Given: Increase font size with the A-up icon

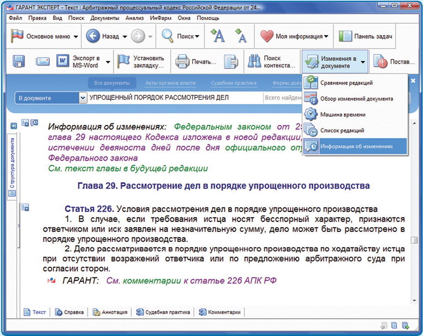Looking at the screenshot, I should pyautogui.click(x=217, y=36).
